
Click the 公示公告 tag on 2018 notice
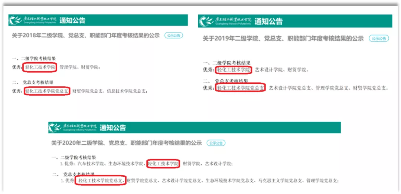174,36
